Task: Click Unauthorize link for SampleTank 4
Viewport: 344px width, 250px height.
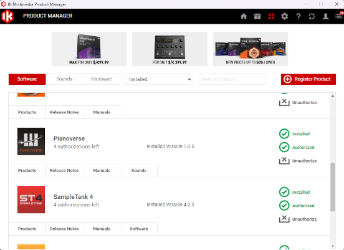Action: [304, 219]
